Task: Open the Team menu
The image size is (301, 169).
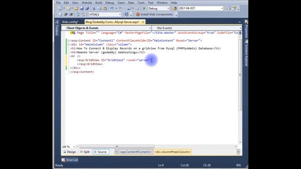Action: tap(121, 3)
